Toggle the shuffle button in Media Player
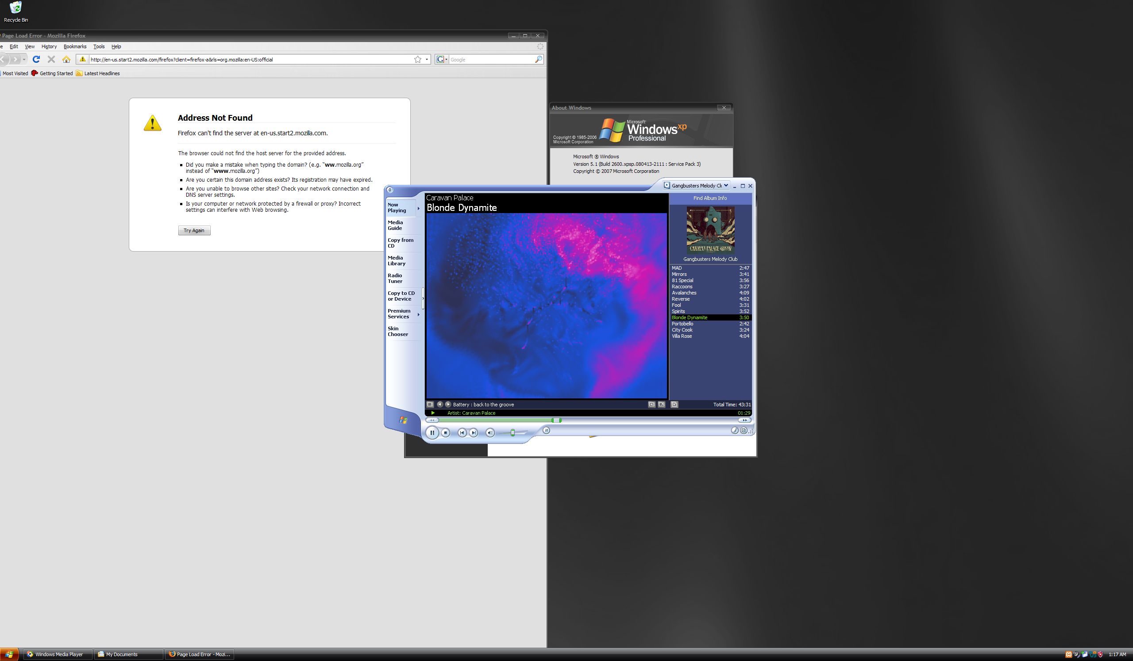The image size is (1133, 661). pos(546,431)
